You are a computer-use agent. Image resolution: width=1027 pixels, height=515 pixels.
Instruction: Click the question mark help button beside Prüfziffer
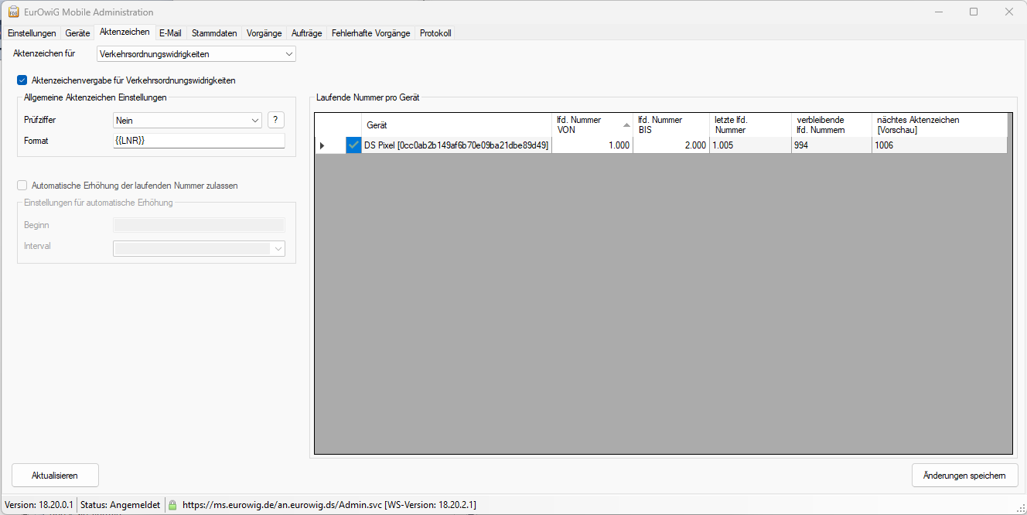coord(276,121)
